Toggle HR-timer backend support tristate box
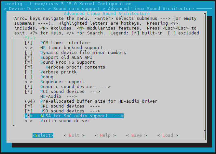Screen dimensions: 216x154 tap(29, 48)
